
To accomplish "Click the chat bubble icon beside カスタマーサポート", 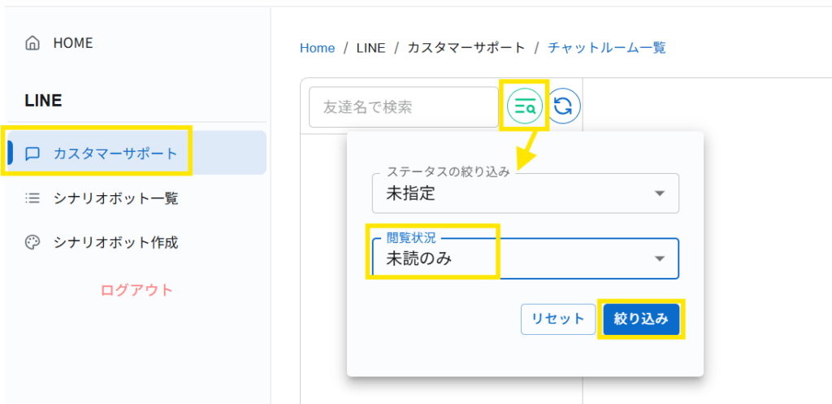I will coord(32,153).
